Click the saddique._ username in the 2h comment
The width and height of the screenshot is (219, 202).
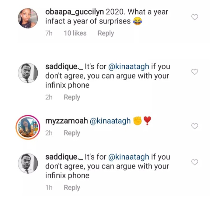coord(64,67)
